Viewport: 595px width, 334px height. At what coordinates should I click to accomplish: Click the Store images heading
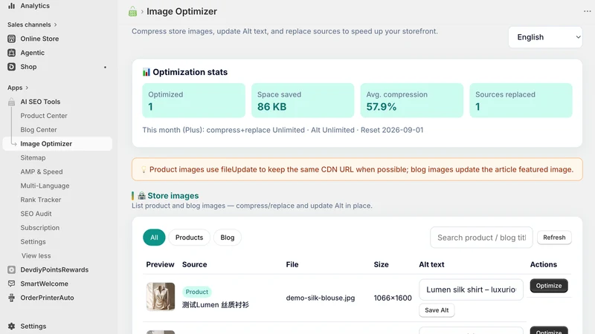(173, 196)
